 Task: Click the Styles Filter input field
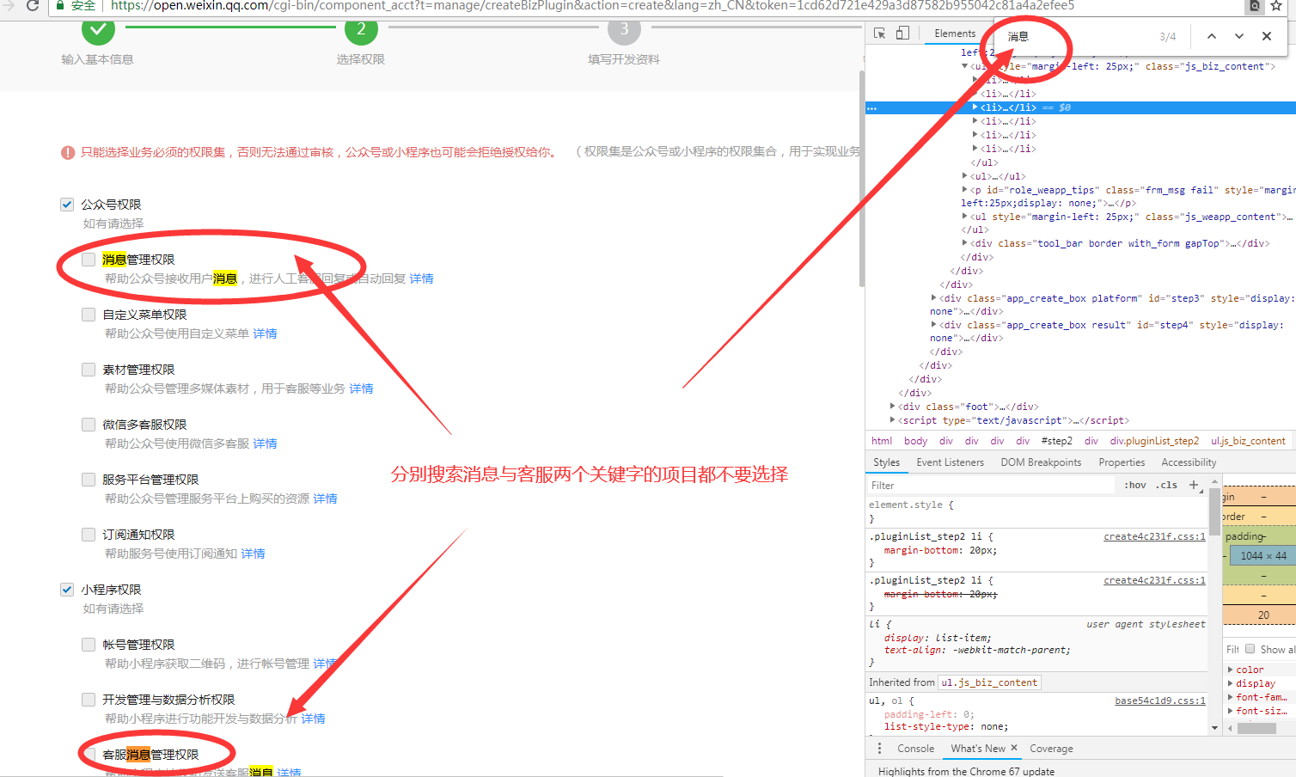click(988, 486)
